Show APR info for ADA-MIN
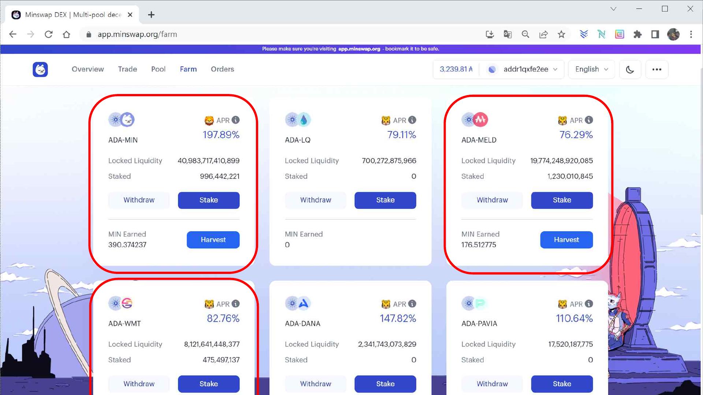Viewport: 703px width, 395px height. [236, 120]
